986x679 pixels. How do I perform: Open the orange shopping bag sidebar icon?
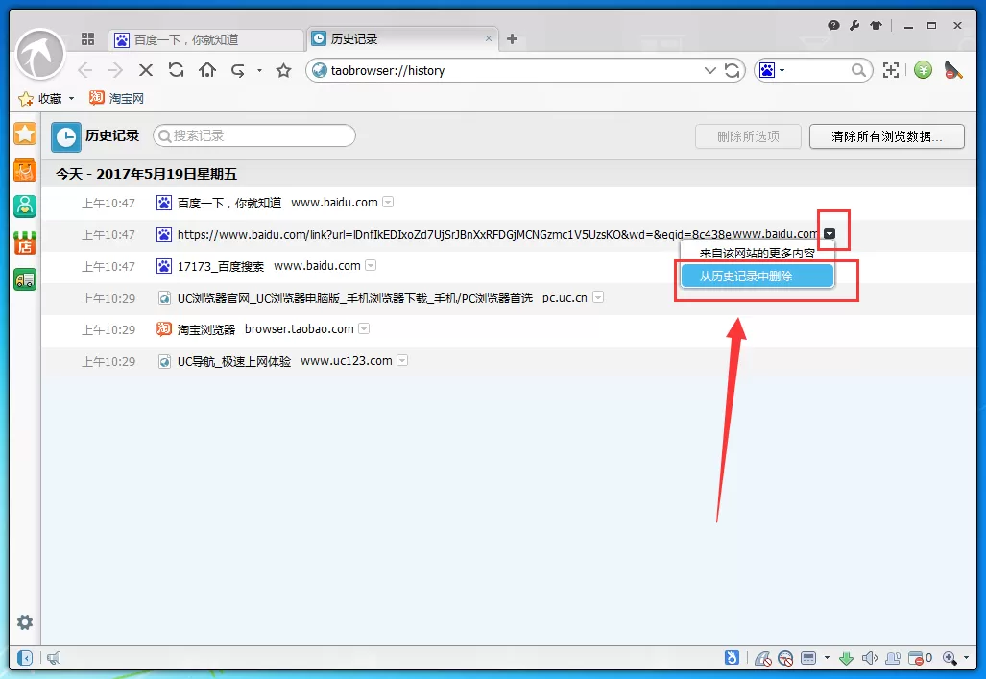(25, 170)
